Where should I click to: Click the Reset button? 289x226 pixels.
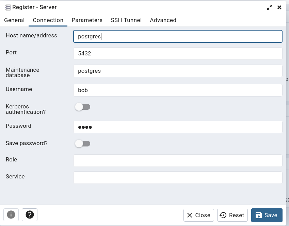point(232,215)
